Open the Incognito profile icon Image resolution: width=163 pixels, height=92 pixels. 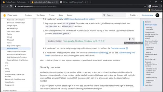(150, 6)
